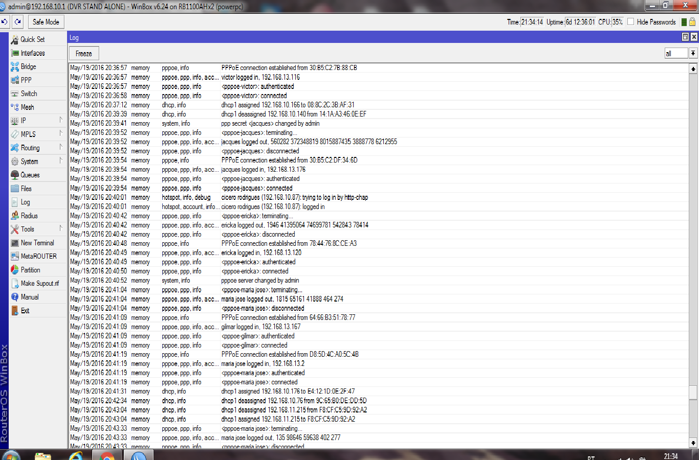This screenshot has height=460, width=699.
Task: Select row 'PPPoE connection established from D8:5D:4C:A0:5C:4B'
Action: 379,354
